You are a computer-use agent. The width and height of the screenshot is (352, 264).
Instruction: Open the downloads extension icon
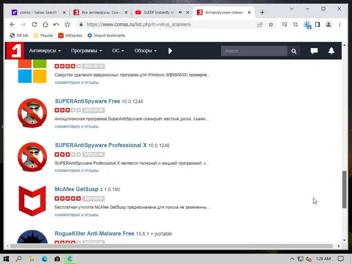click(x=307, y=25)
